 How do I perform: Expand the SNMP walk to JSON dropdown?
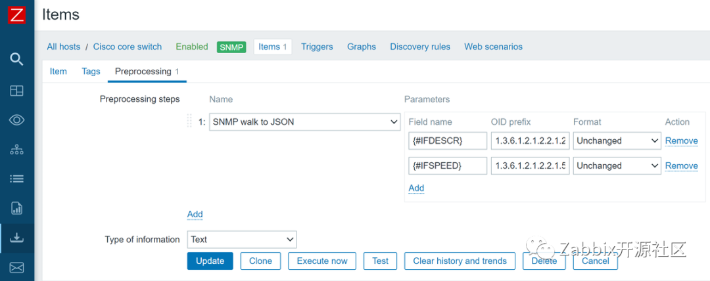click(304, 122)
